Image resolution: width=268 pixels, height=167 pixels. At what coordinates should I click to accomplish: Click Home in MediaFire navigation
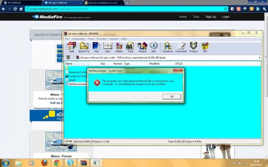[183, 17]
